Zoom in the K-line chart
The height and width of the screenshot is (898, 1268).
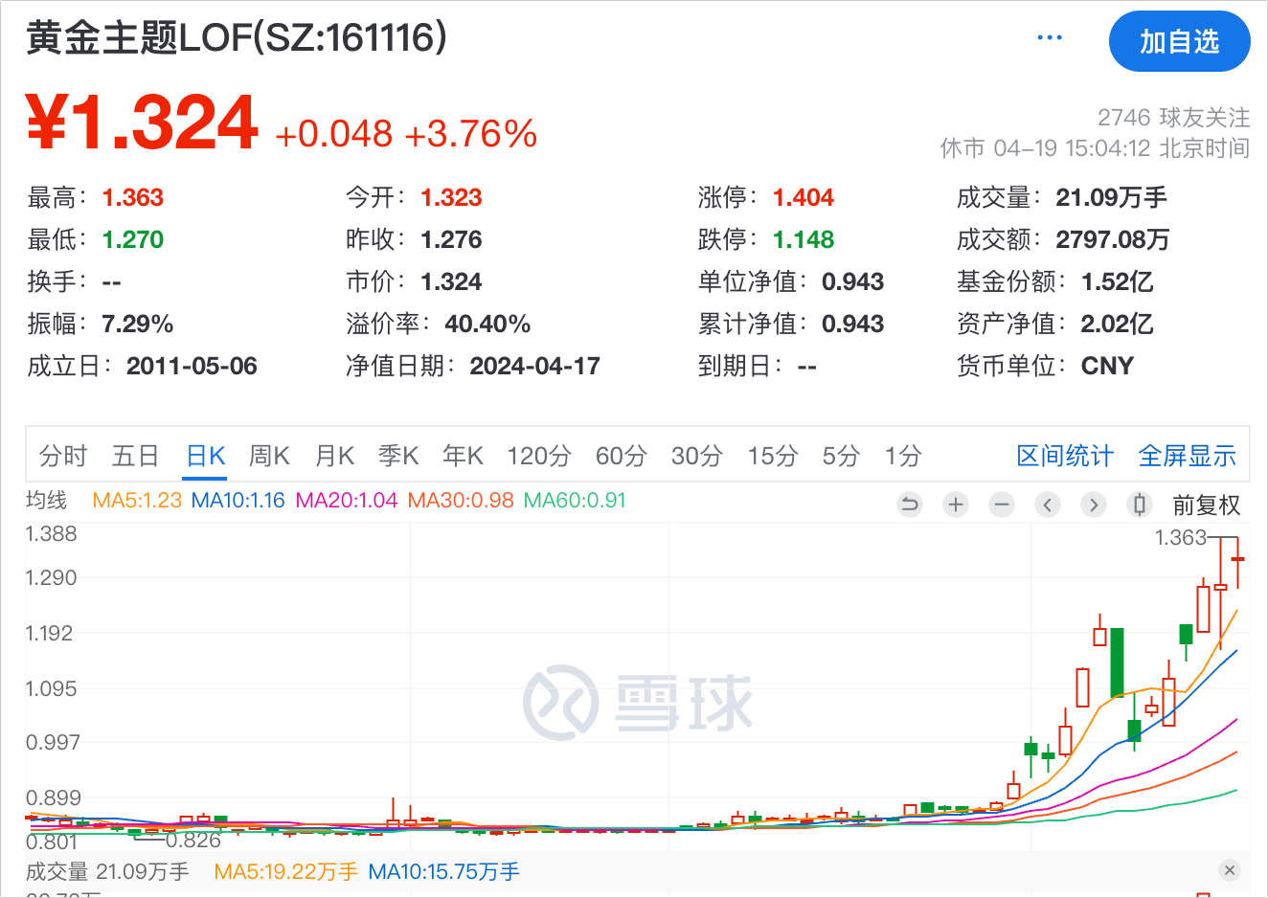pos(956,505)
